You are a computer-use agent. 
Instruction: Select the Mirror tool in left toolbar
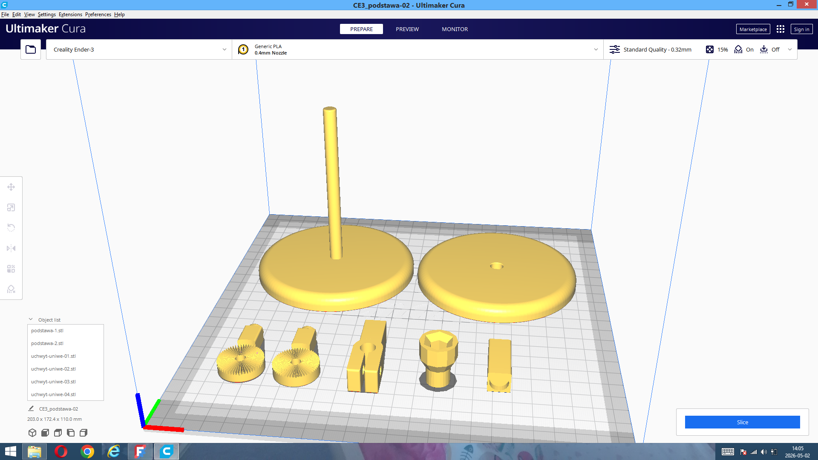click(x=11, y=248)
